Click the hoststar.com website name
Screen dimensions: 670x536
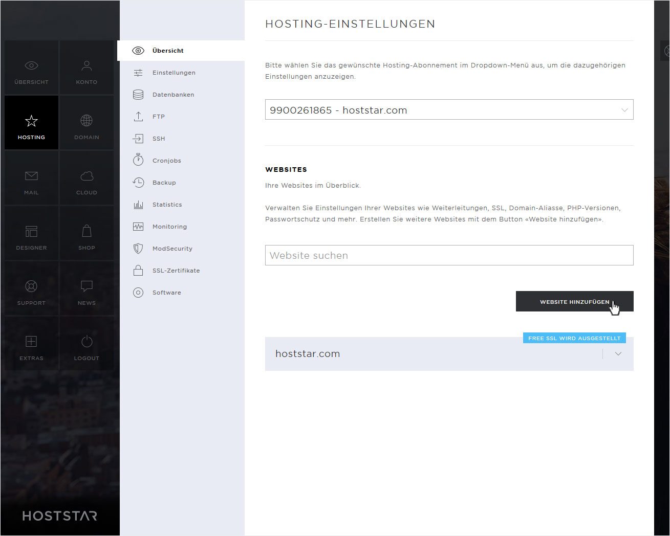[308, 354]
